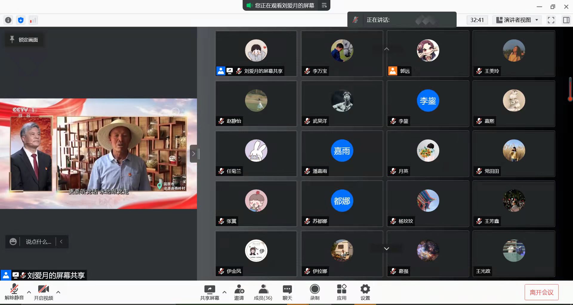Expand share screen options arrow

(224, 292)
